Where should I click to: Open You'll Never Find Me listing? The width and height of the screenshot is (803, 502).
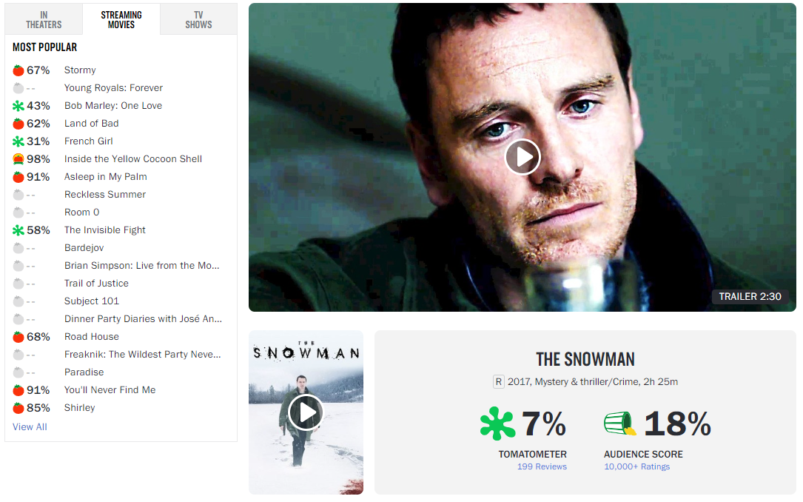click(x=110, y=389)
